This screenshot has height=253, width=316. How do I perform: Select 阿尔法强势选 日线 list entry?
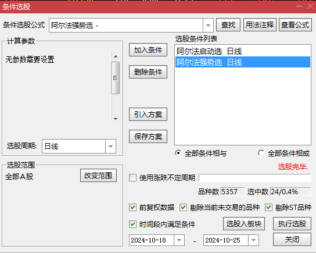[243, 62]
